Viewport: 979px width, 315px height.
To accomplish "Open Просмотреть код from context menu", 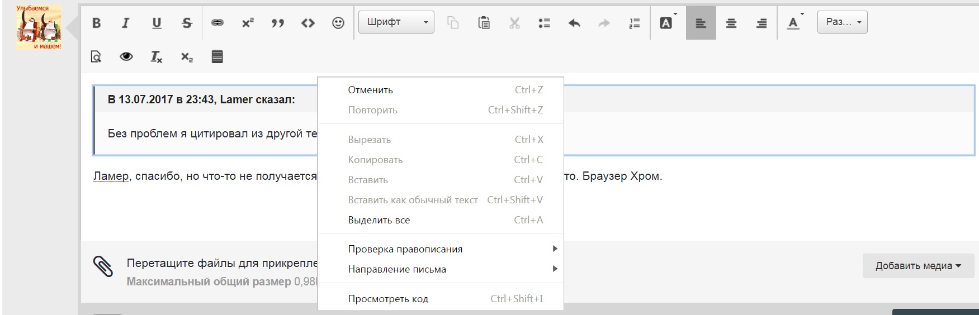I will pos(387,299).
